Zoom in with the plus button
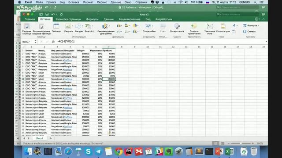 pyautogui.click(x=253, y=144)
